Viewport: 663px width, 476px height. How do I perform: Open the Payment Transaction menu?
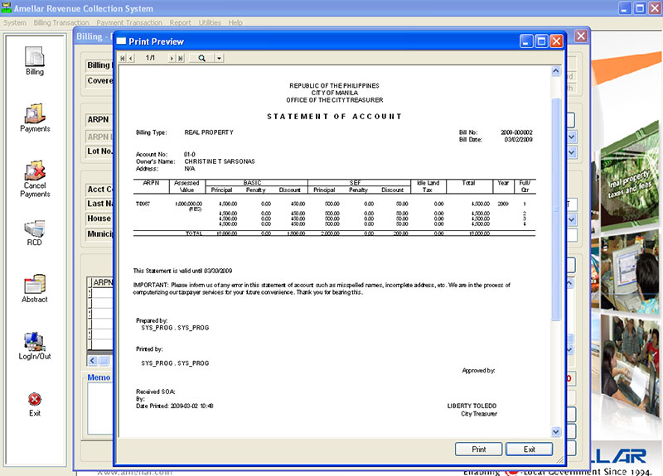coord(129,22)
